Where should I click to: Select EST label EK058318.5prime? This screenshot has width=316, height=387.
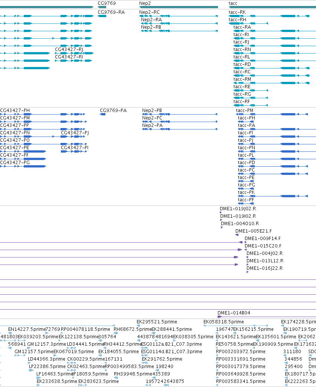click(x=224, y=322)
